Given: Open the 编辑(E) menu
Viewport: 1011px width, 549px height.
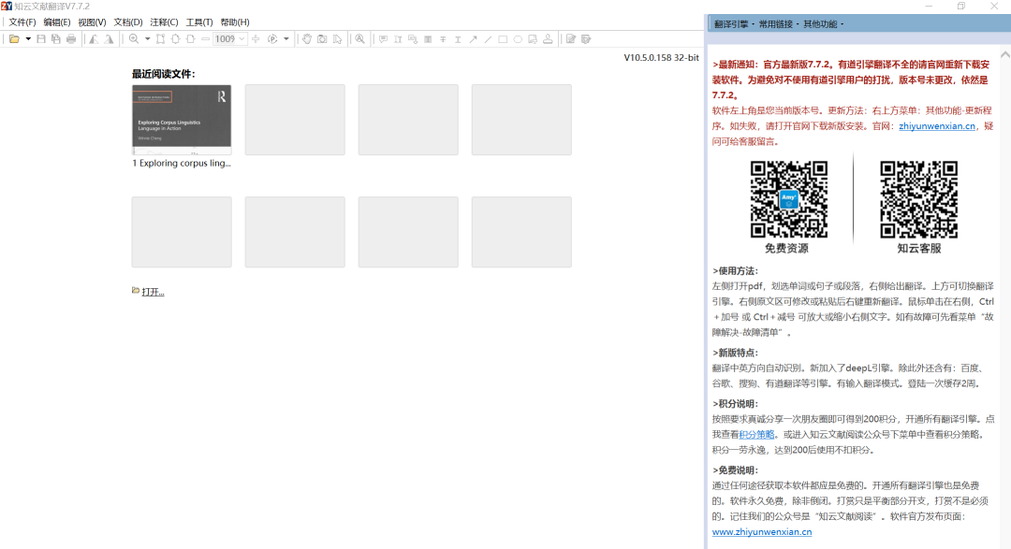Looking at the screenshot, I should pos(57,22).
